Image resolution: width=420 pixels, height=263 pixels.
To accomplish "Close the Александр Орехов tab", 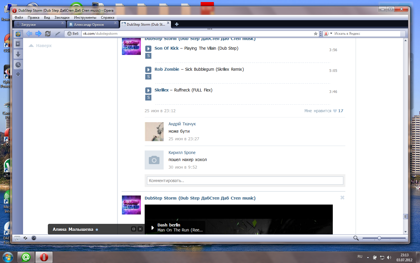I will 115,23.
